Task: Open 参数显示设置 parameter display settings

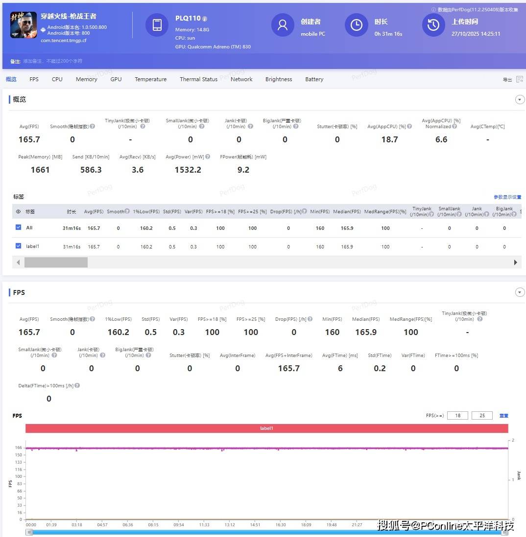Action: 507,197
